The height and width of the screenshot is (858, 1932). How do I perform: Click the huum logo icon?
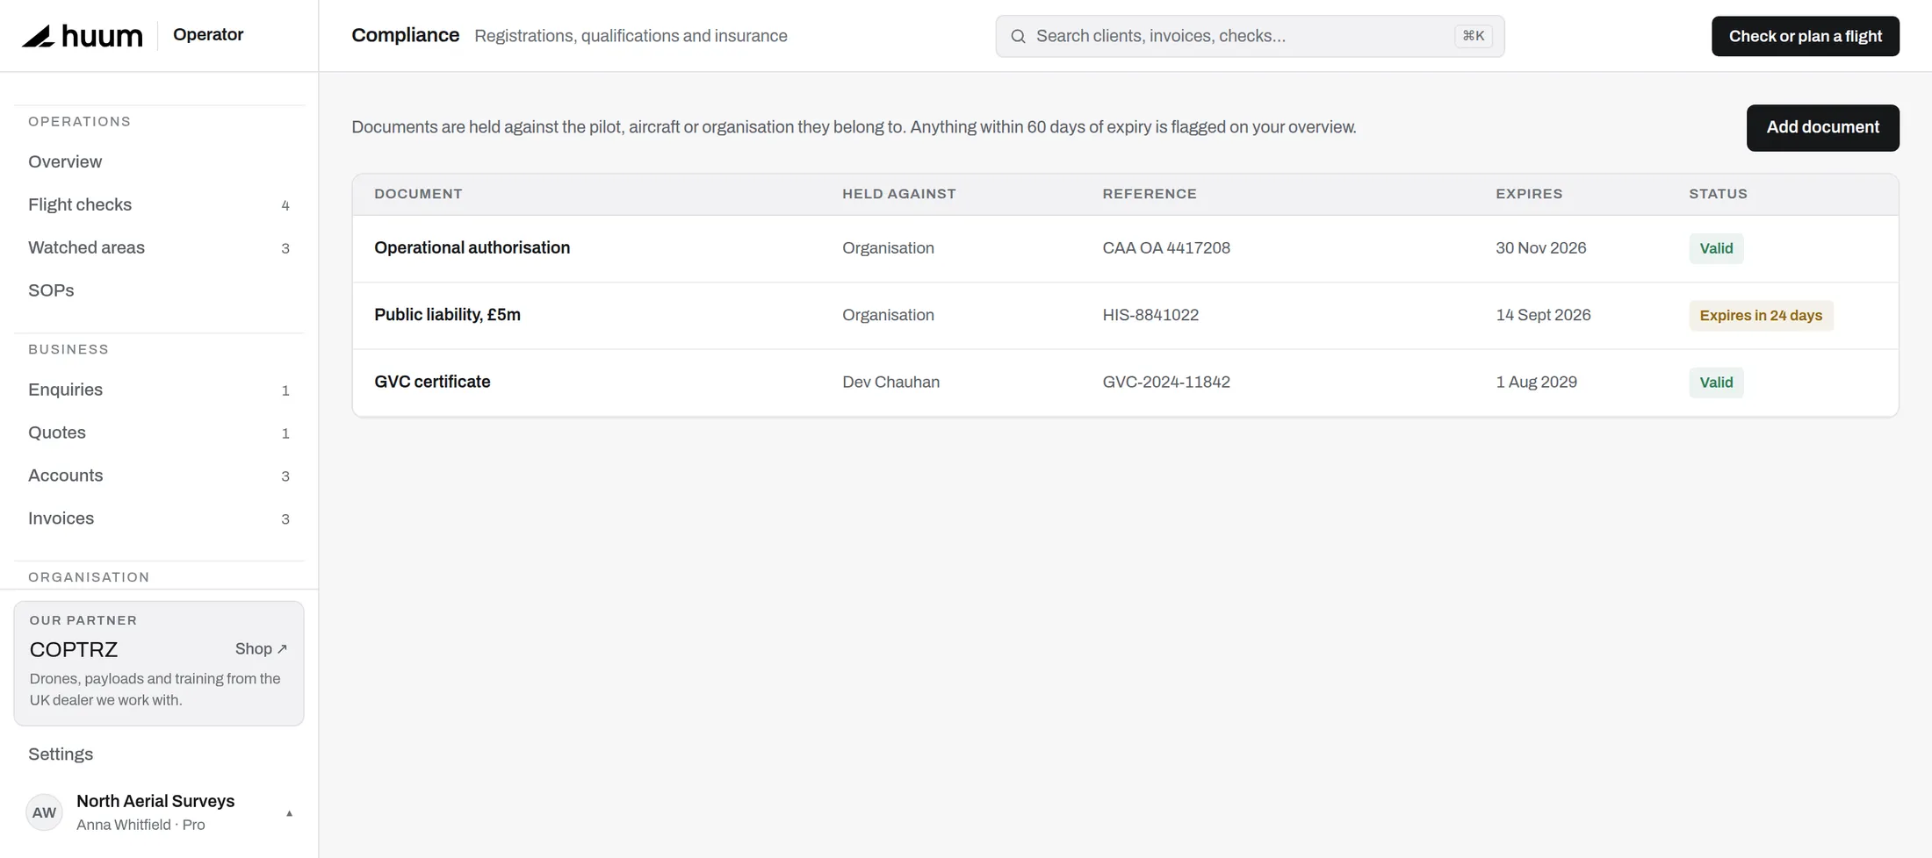(38, 36)
